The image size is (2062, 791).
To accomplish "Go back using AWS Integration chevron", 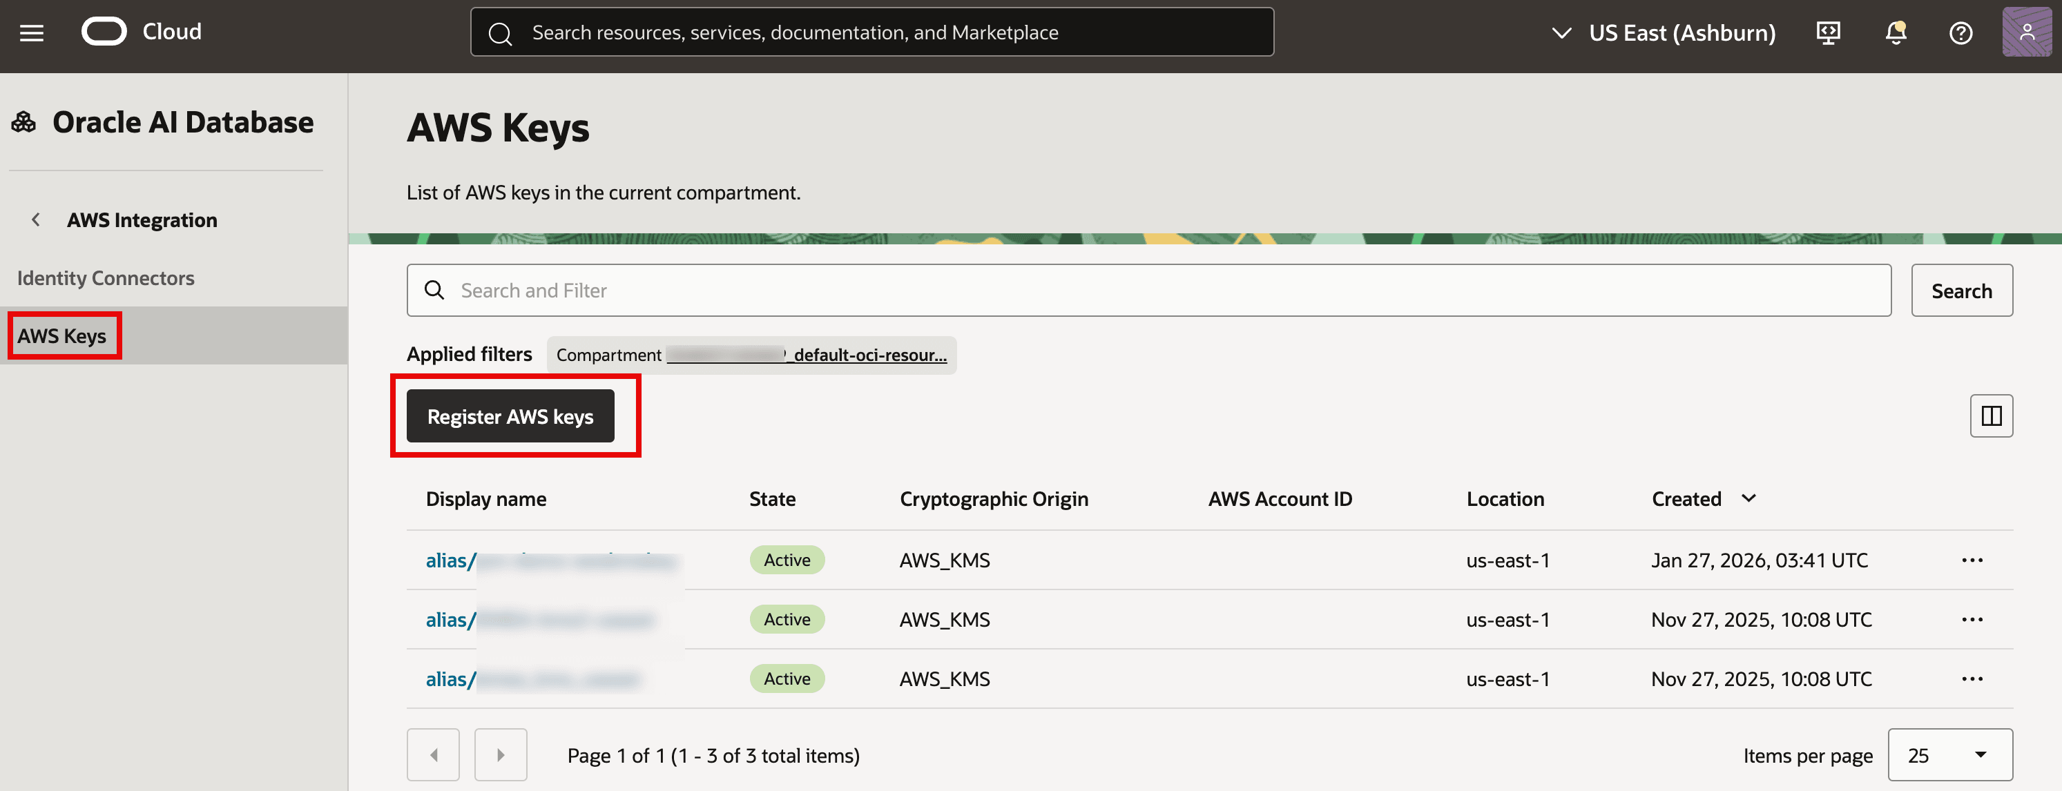I will [35, 219].
